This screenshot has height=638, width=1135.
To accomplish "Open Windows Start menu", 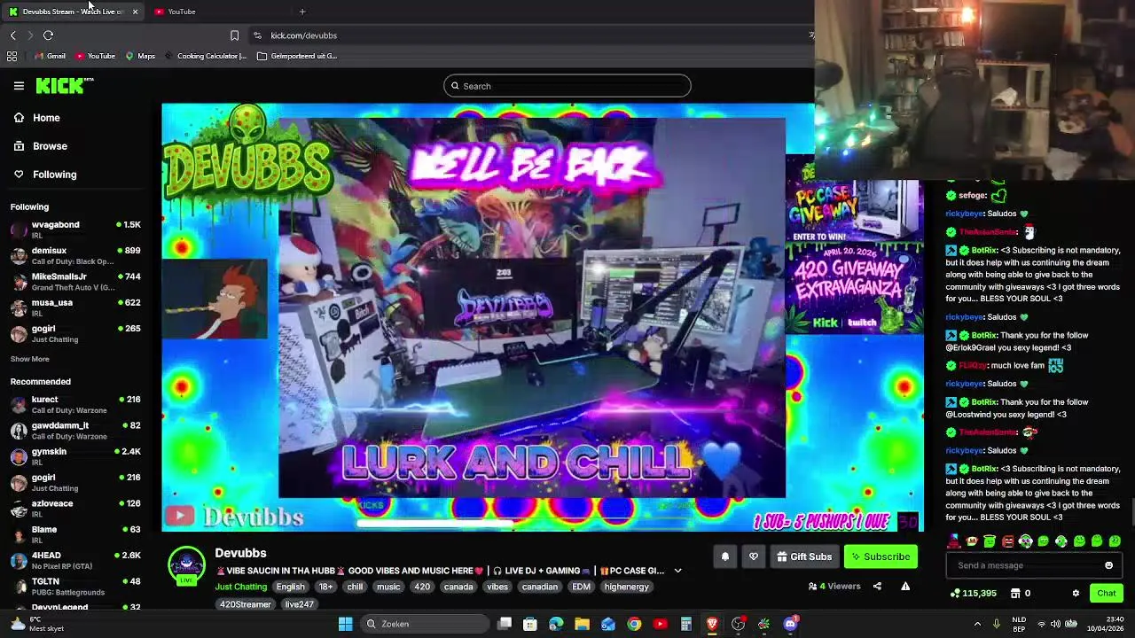I will (345, 624).
